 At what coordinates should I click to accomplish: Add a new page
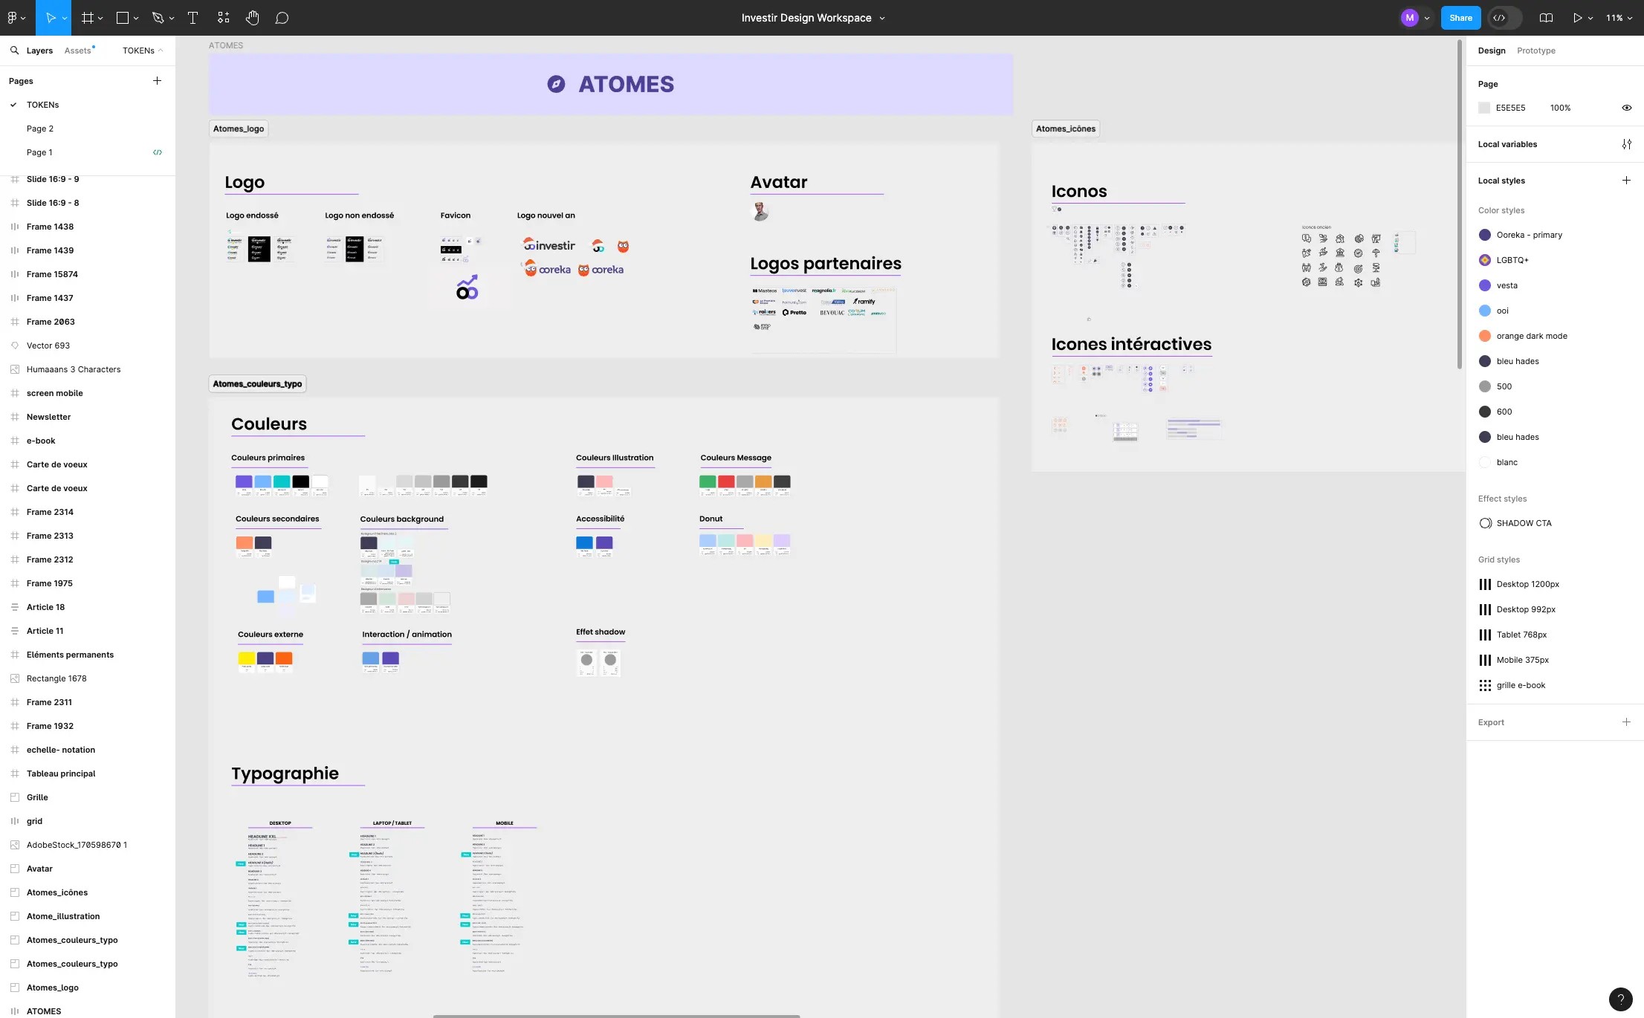(157, 81)
